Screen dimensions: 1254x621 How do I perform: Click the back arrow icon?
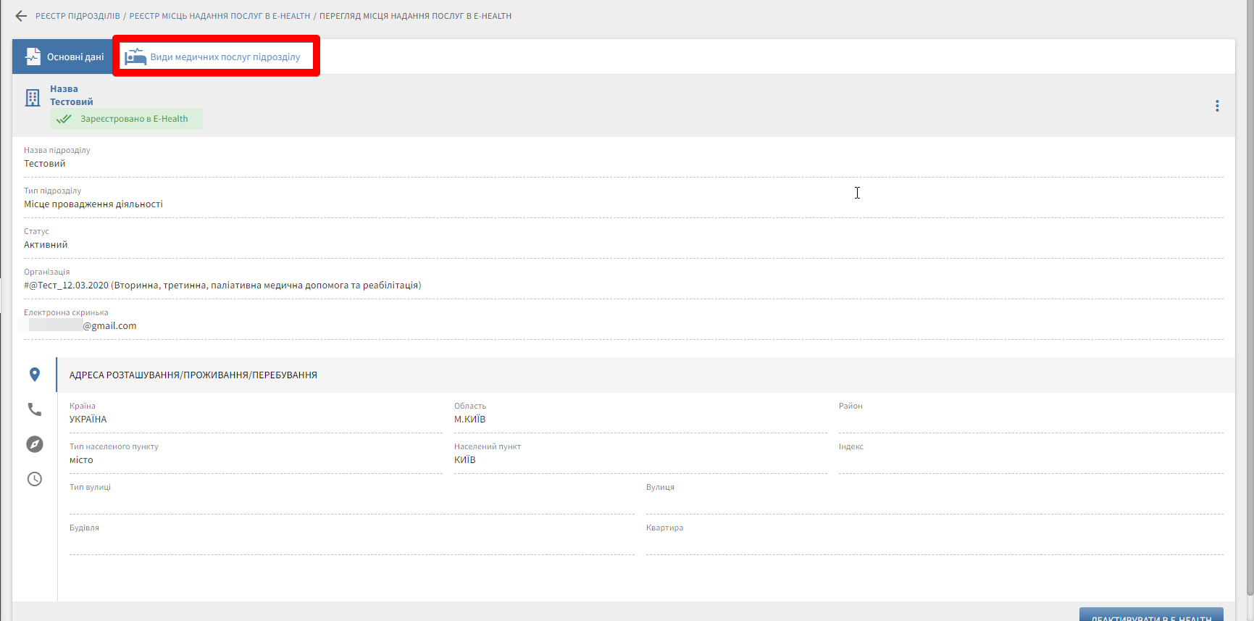[21, 16]
